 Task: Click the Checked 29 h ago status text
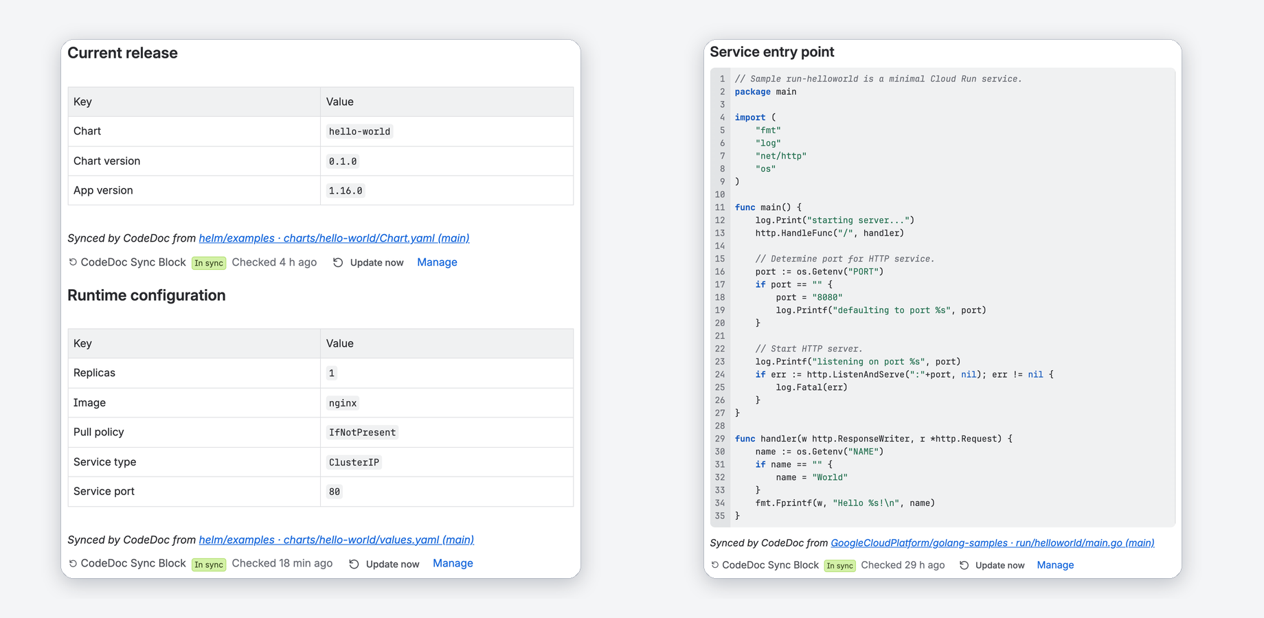click(903, 565)
